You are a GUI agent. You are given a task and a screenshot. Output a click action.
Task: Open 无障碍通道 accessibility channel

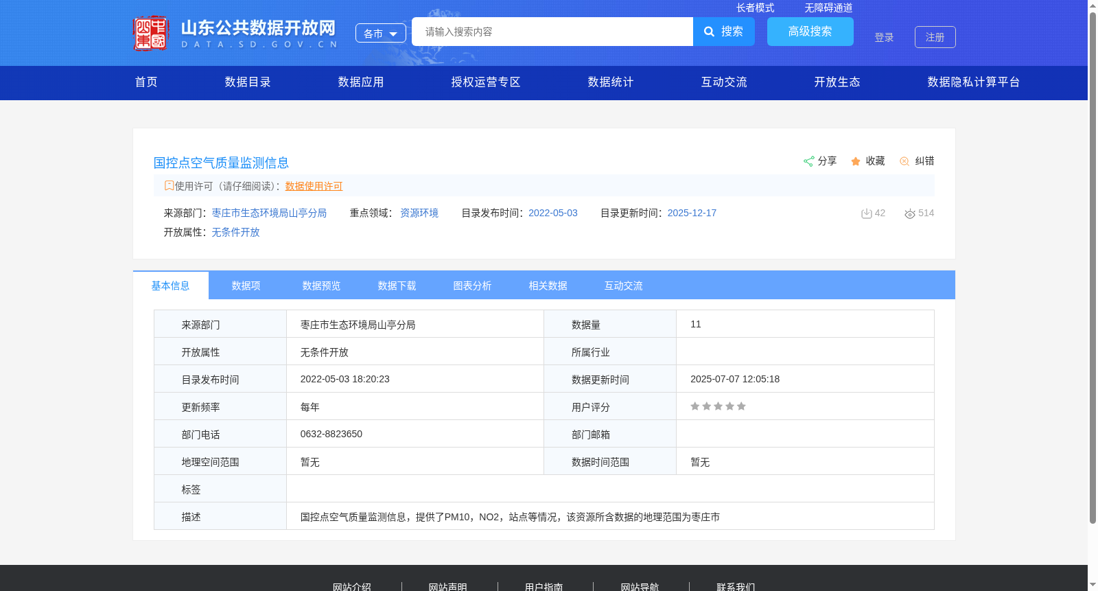click(828, 8)
